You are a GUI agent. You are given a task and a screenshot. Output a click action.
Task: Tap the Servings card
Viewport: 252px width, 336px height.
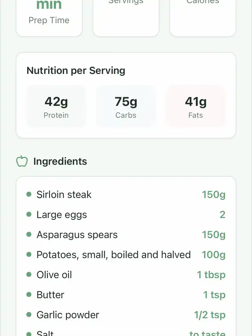click(126, 18)
